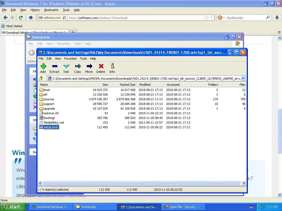Expand the 7-Zip address path dropdown

coord(243,78)
